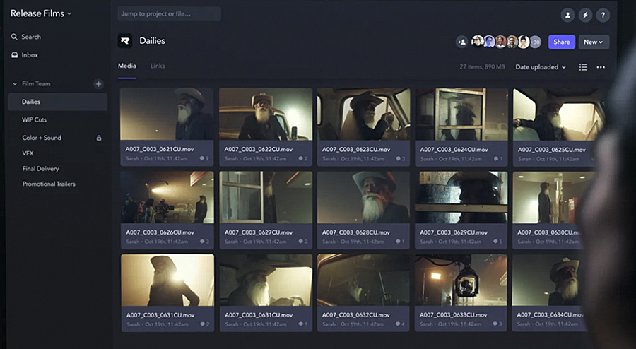Select Dailies project in sidebar

(x=58, y=102)
